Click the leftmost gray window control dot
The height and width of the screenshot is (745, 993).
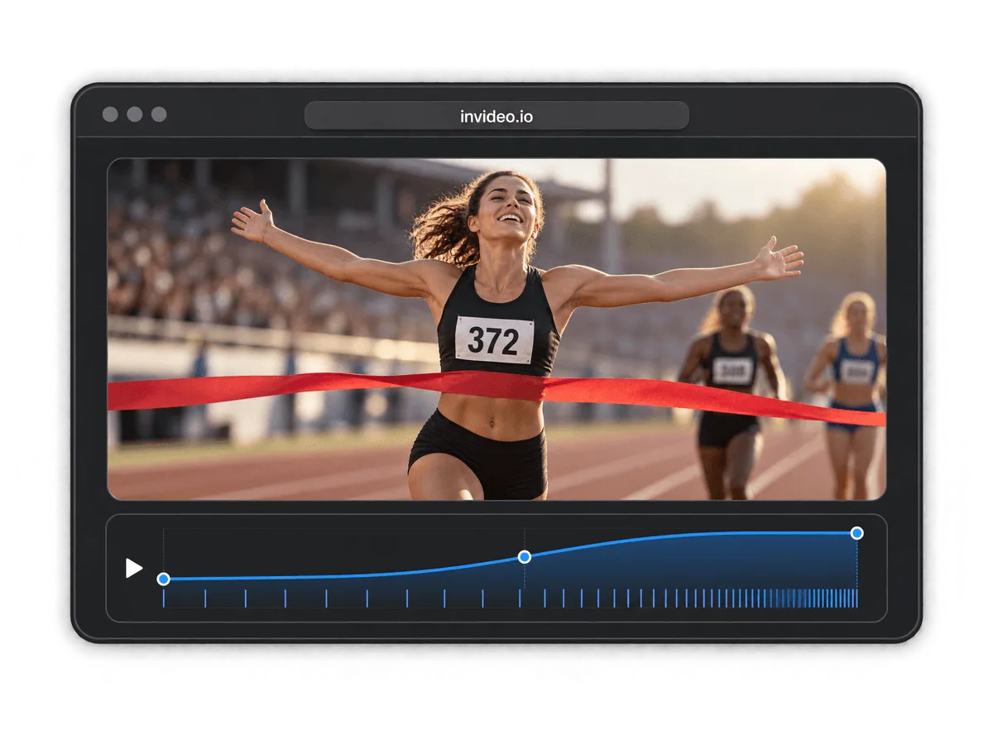110,114
